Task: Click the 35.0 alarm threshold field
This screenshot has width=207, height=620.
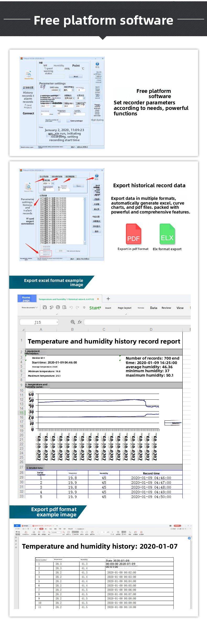Action: click(x=46, y=106)
